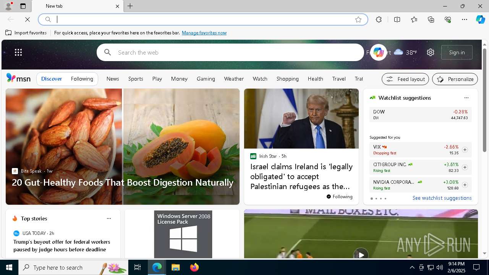Open the News category
This screenshot has height=275, width=489.
point(113,79)
